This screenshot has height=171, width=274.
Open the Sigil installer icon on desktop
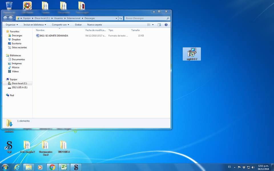pyautogui.click(x=192, y=54)
